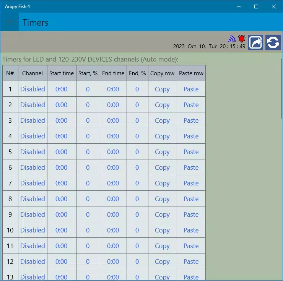Viewport: 283px width, 281px height.
Task: Open Channel selector for timer 4
Action: click(x=33, y=136)
